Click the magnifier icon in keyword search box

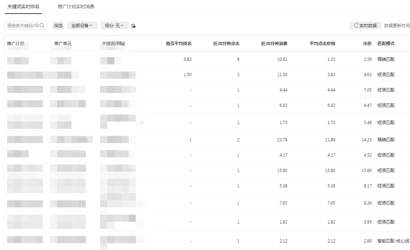pos(42,25)
